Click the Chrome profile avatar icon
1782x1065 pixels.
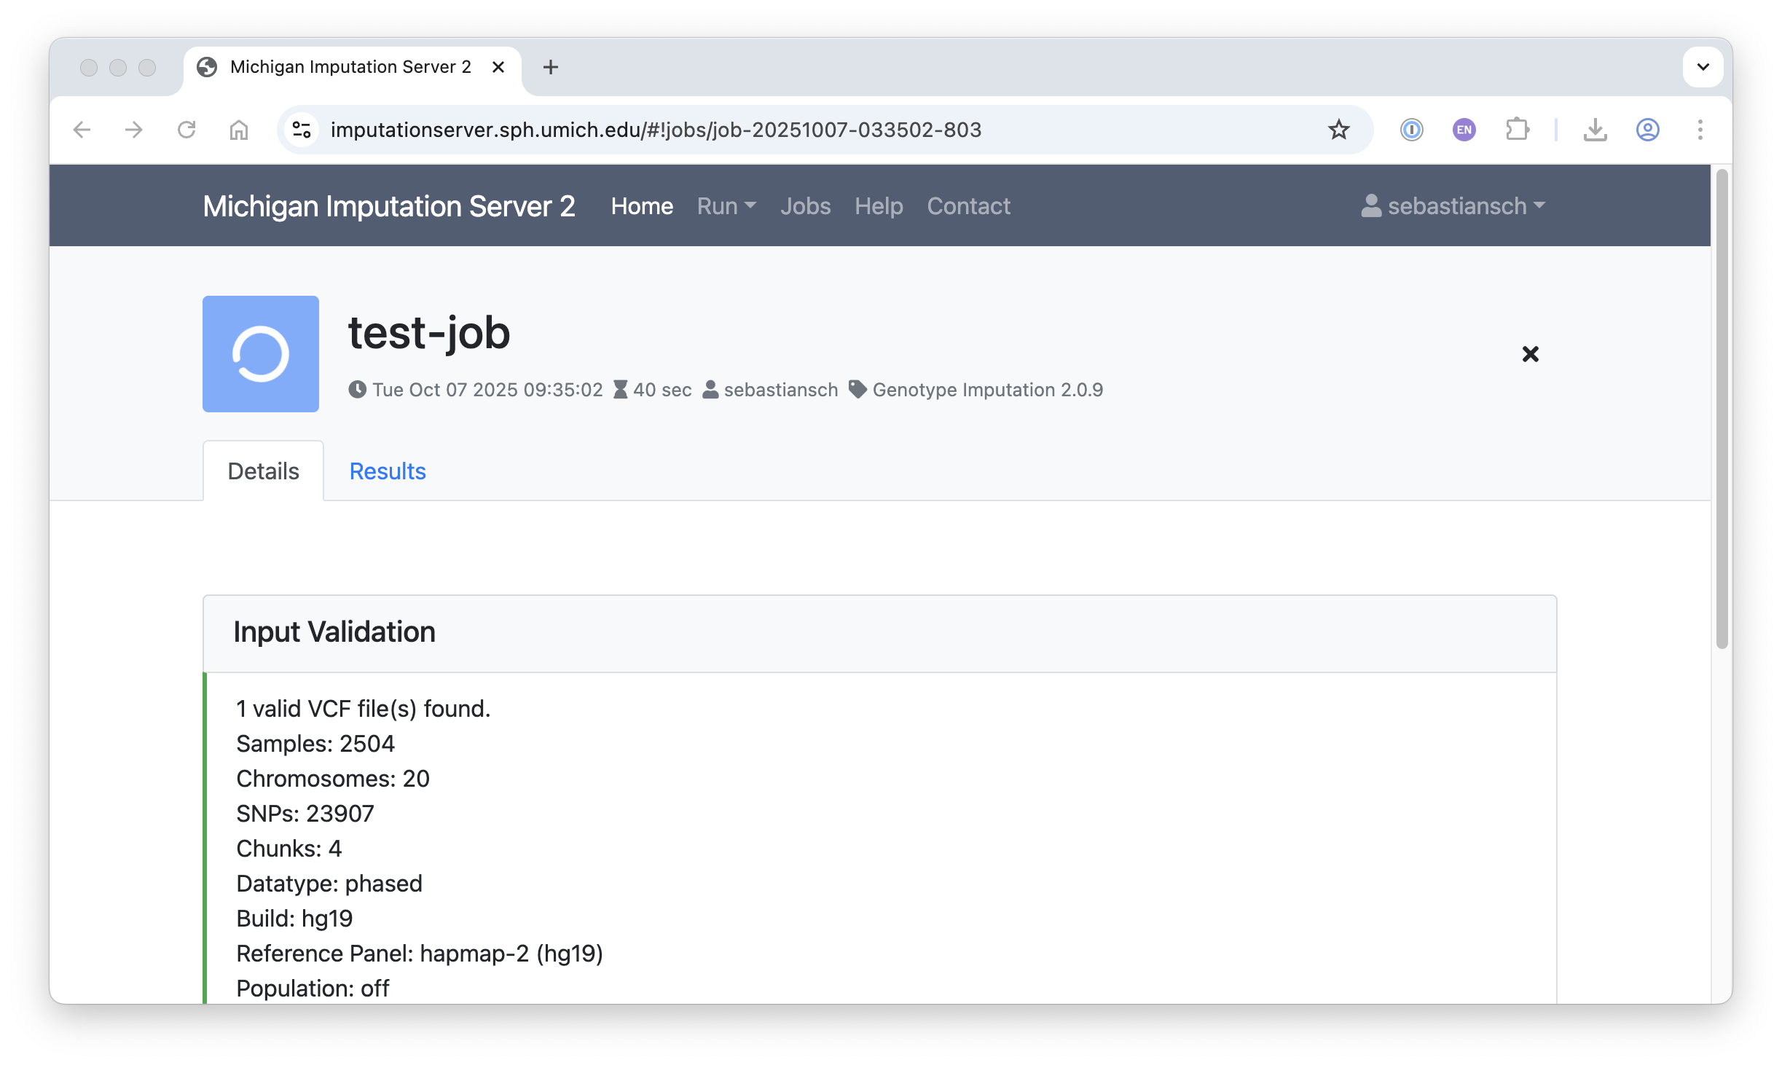(x=1647, y=130)
